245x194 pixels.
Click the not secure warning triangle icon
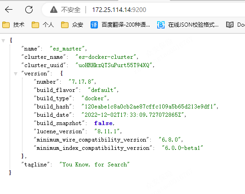click(x=54, y=10)
